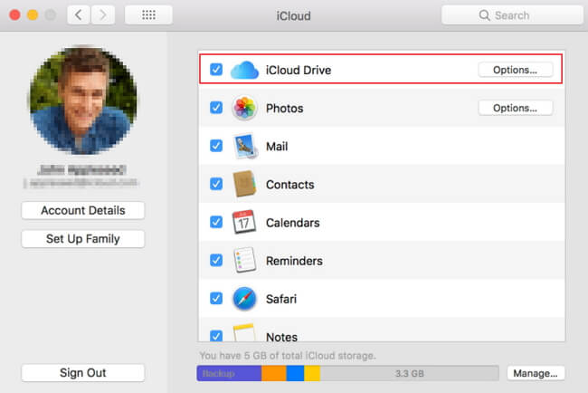Viewport: 588px width, 393px height.
Task: Select the Notes label
Action: pos(281,337)
